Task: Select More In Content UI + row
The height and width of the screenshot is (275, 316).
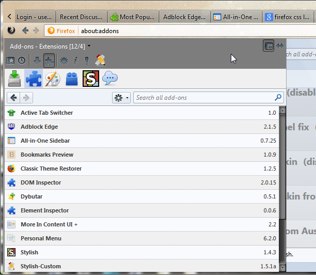Action: (141, 224)
